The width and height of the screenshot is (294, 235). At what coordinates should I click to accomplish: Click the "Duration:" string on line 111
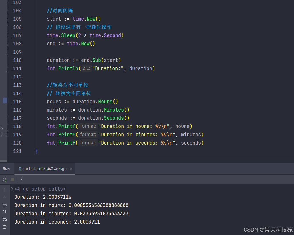(108, 68)
